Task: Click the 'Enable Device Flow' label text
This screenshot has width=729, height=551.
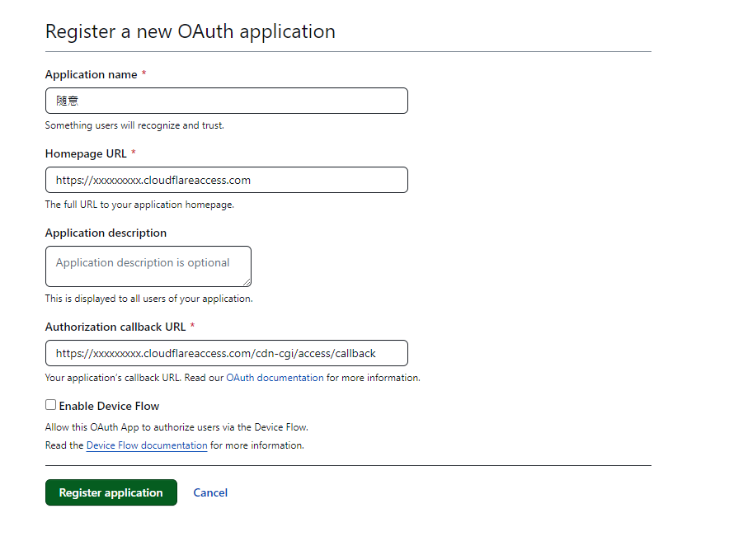Action: (x=109, y=406)
